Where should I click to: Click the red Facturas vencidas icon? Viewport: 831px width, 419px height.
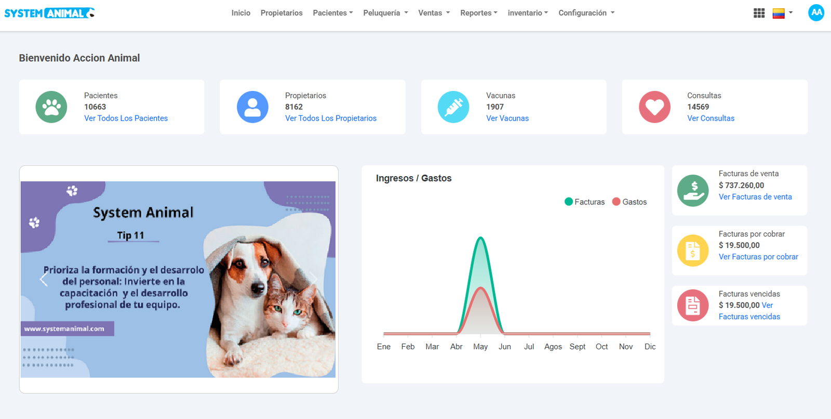tap(693, 305)
